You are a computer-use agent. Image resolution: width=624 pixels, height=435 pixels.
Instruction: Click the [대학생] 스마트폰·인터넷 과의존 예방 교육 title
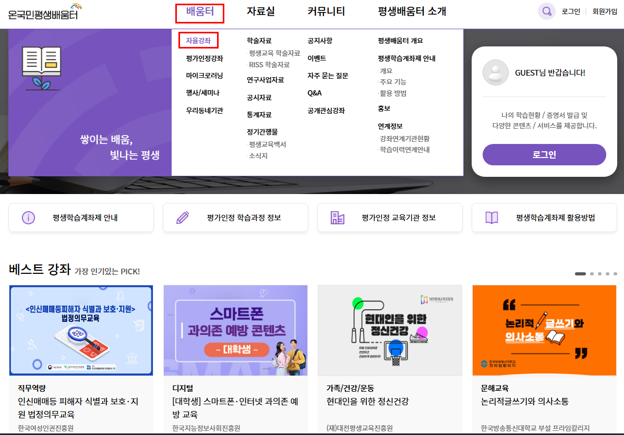point(235,408)
